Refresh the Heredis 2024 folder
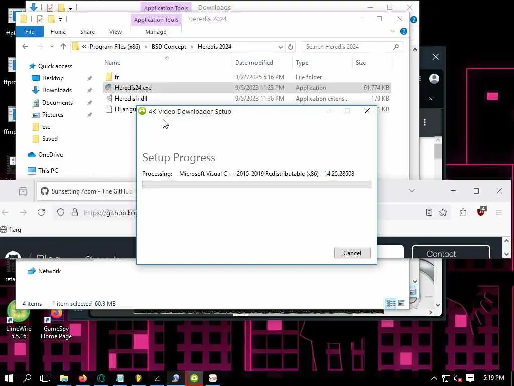 pos(291,47)
